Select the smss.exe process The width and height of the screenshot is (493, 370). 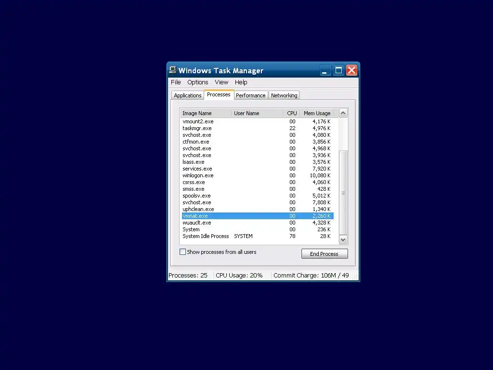pos(258,189)
